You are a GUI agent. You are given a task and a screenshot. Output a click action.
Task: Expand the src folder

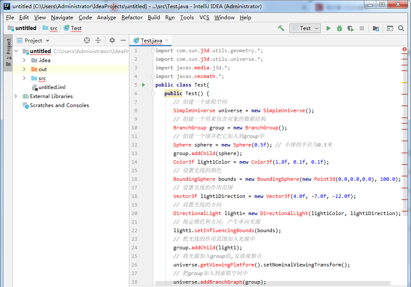click(x=24, y=78)
